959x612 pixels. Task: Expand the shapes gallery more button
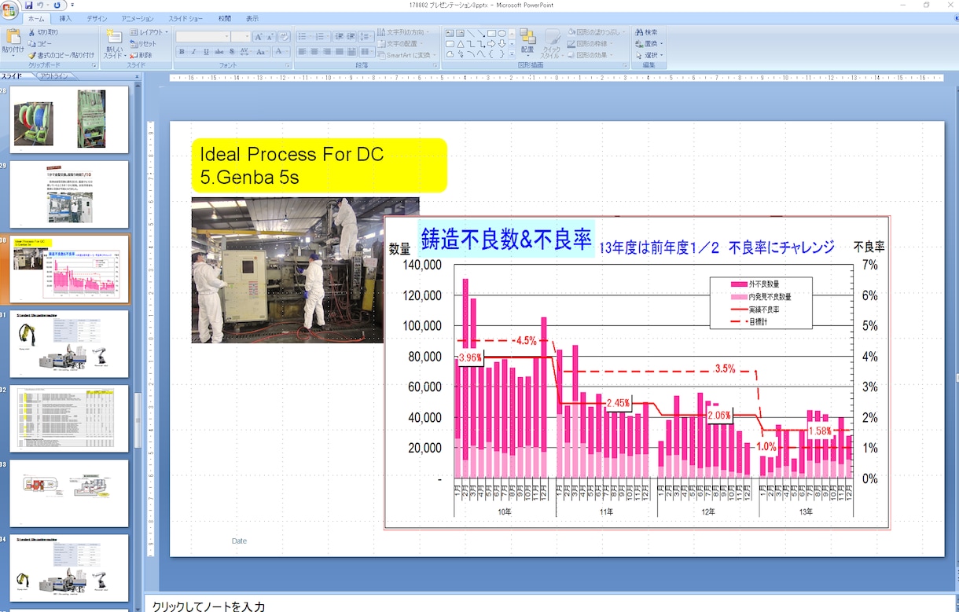(x=512, y=55)
